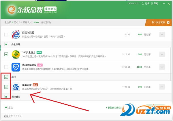Toggle the 影视播放 category checkbox
173x121 pixels.
click(x=6, y=97)
